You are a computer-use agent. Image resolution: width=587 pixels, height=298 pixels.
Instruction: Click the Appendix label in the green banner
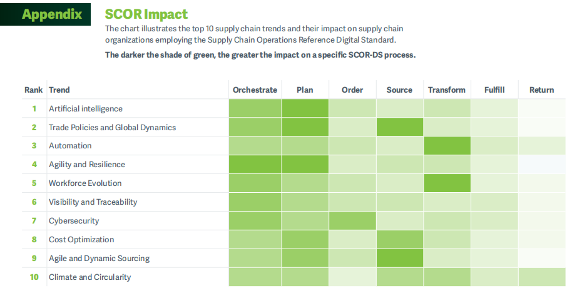(52, 14)
